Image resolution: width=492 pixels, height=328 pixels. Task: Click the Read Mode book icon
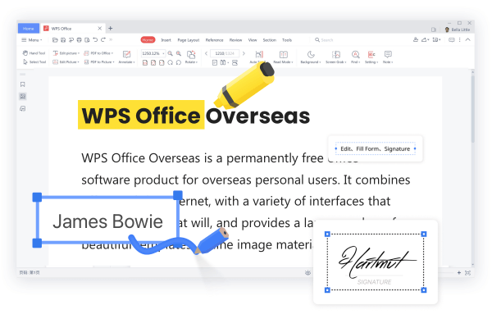(284, 55)
